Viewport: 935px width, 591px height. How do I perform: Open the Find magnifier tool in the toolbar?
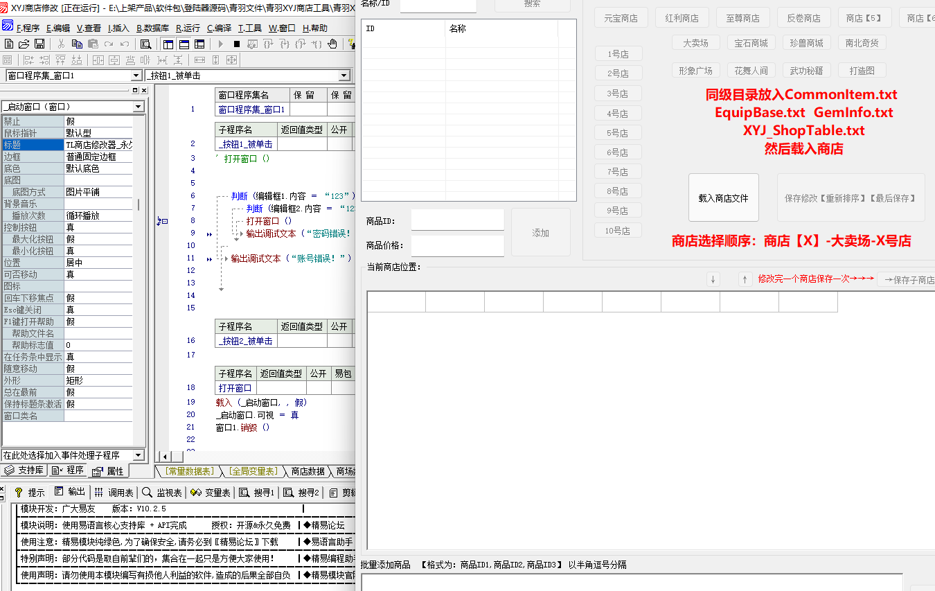point(145,44)
